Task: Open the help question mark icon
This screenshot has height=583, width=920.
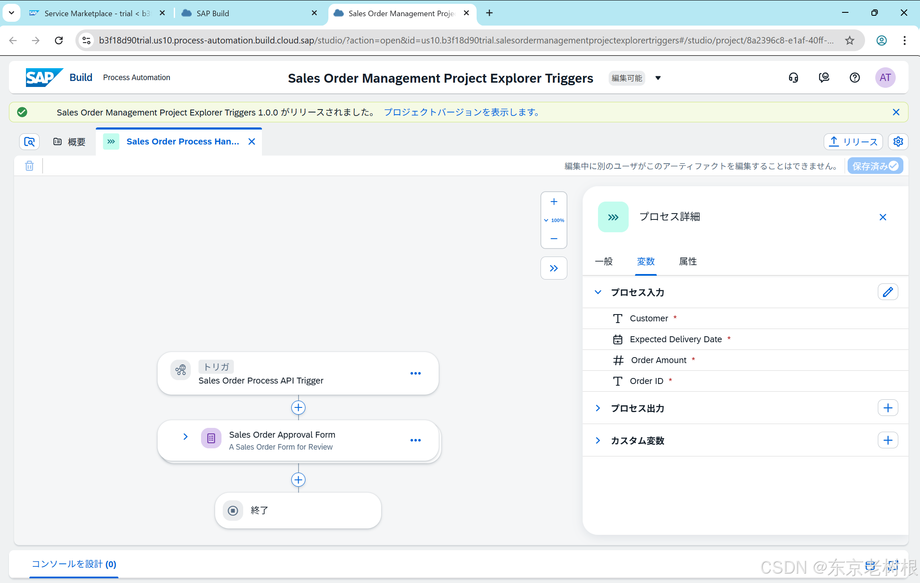Action: click(854, 78)
